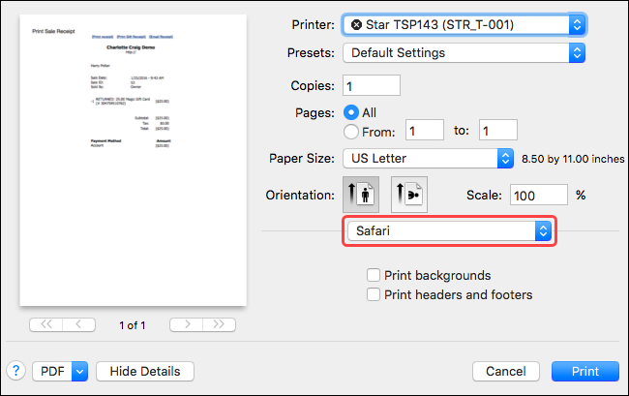Screen dimensions: 629x396
Task: Click the From page number field
Action: point(425,130)
